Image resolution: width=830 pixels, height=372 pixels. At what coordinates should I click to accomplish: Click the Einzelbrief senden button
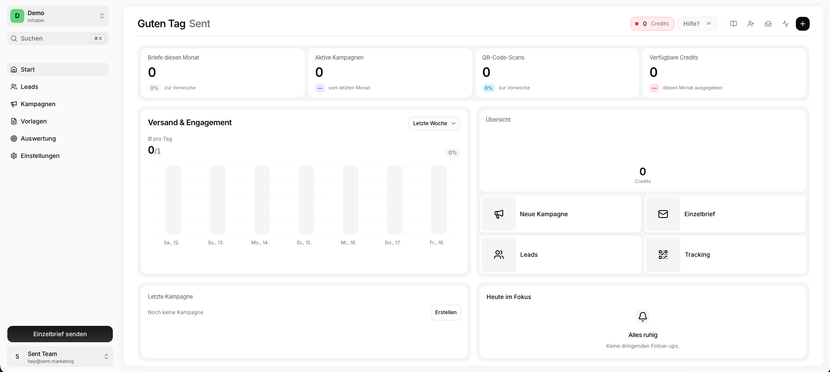tap(60, 334)
